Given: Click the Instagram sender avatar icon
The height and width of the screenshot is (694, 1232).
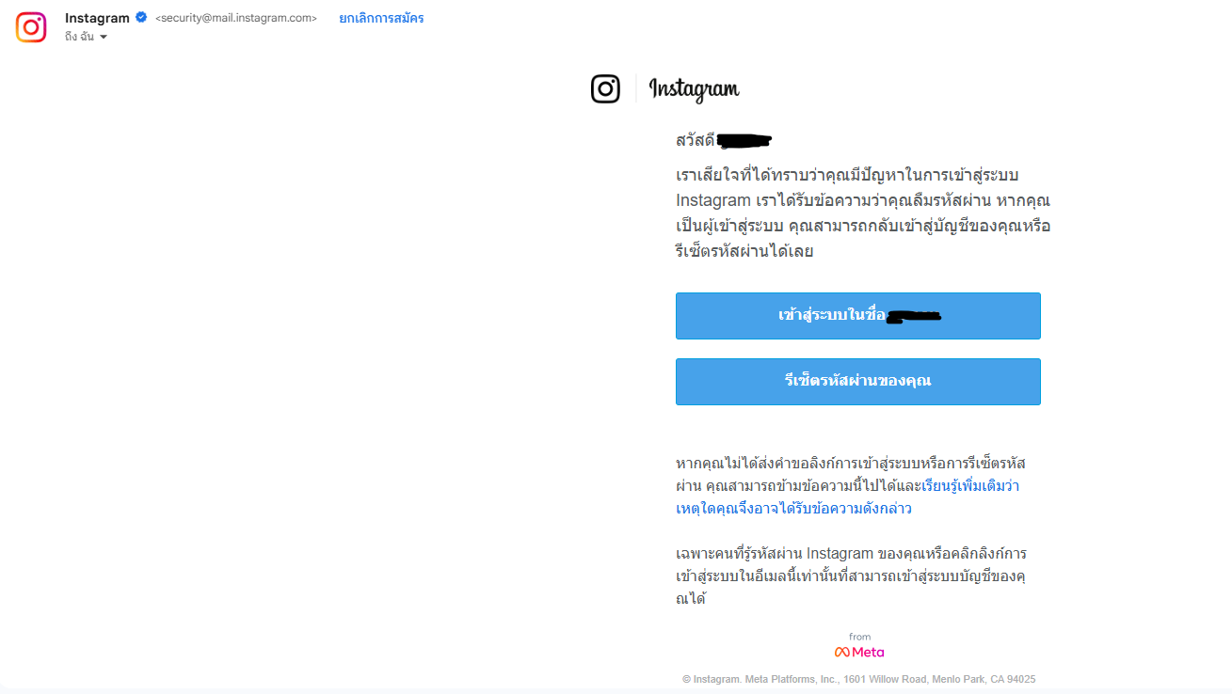Looking at the screenshot, I should (x=31, y=27).
